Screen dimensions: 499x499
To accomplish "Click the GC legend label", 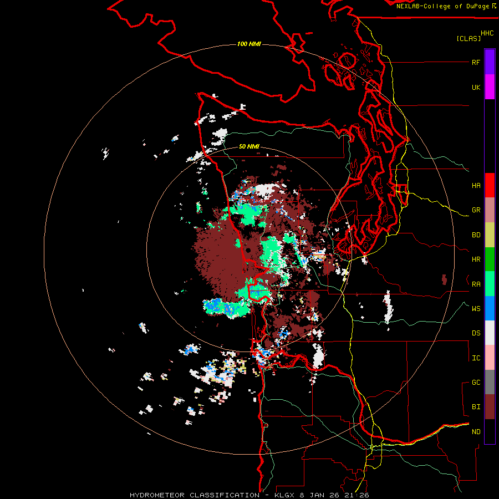I will point(476,383).
